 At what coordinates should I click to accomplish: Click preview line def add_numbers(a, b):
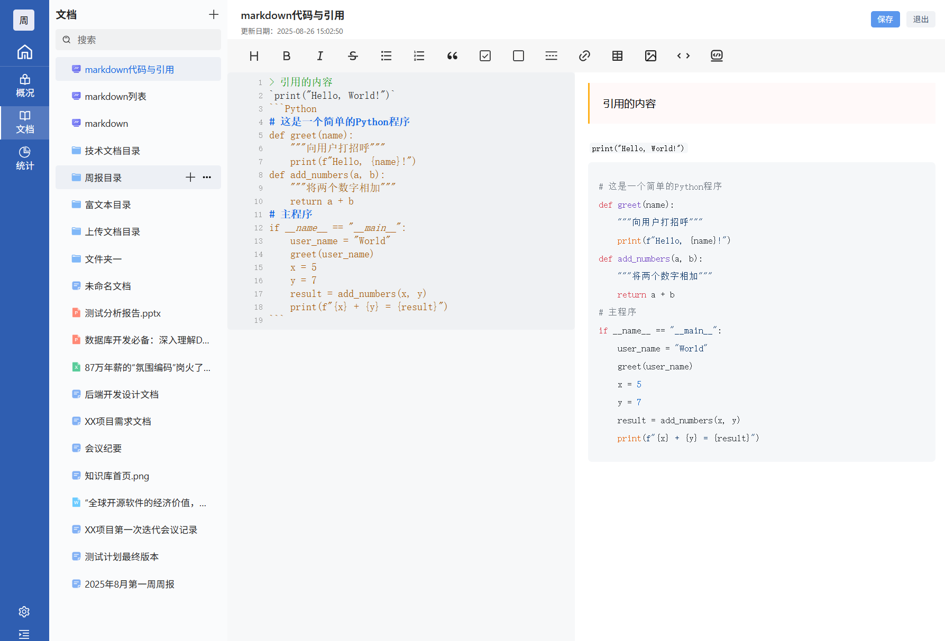(x=650, y=258)
